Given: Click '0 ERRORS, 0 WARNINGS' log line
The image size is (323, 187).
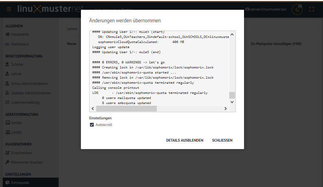Looking at the screenshot, I should [128, 62].
